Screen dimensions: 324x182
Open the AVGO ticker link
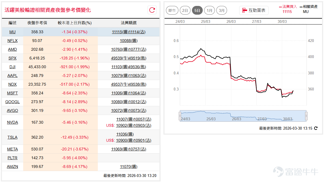click(x=12, y=110)
